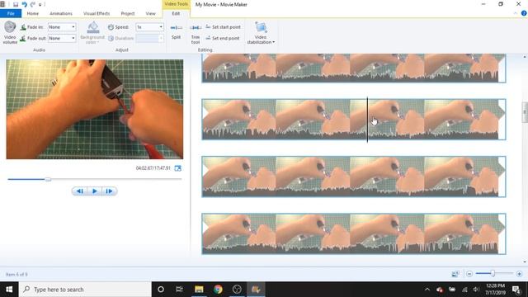The image size is (528, 297).
Task: Open OBS Studio from the taskbar
Action: (237, 290)
